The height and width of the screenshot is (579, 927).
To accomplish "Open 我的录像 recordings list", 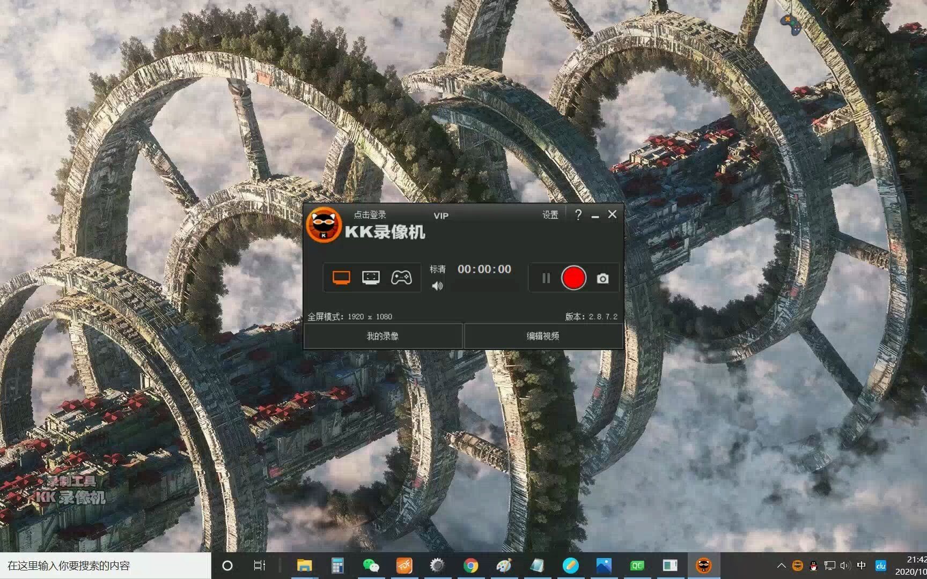I will [382, 336].
